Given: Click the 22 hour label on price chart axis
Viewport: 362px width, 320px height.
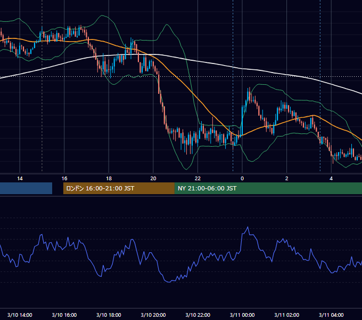Looking at the screenshot, I should click(198, 179).
